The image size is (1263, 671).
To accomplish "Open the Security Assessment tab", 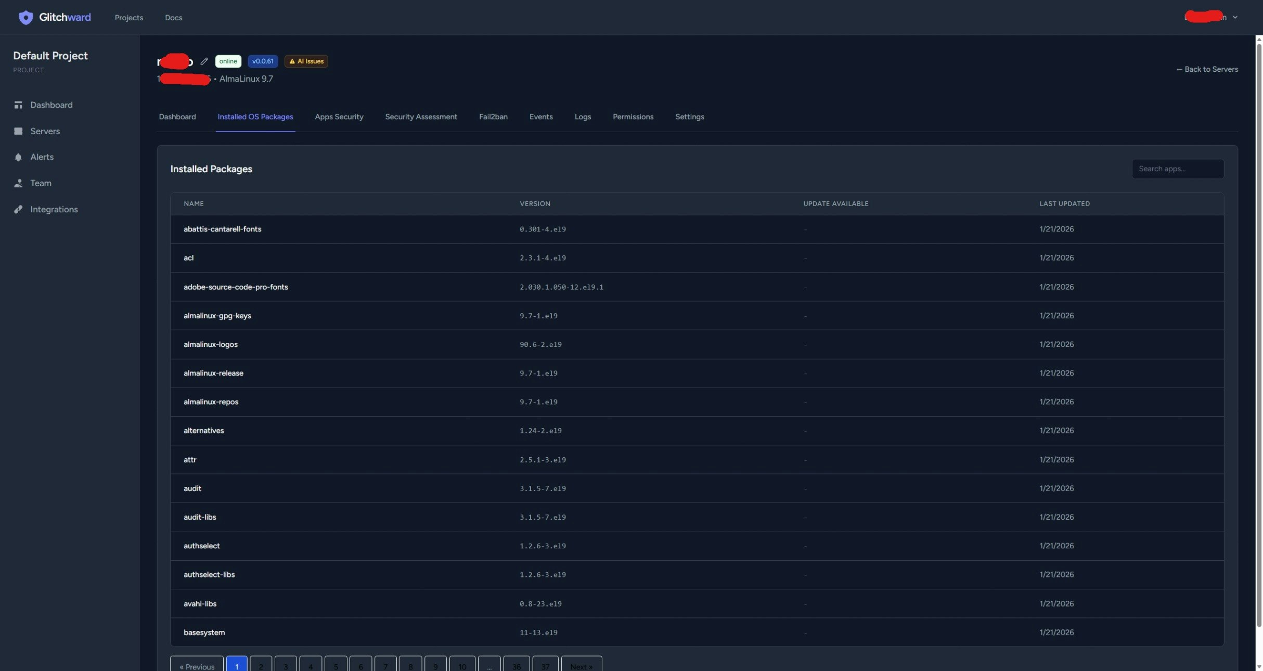I will [x=421, y=117].
